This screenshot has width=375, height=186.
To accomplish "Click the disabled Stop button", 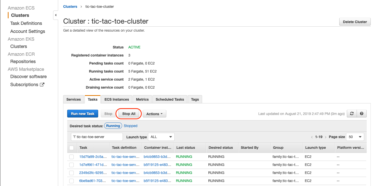I will point(108,114).
